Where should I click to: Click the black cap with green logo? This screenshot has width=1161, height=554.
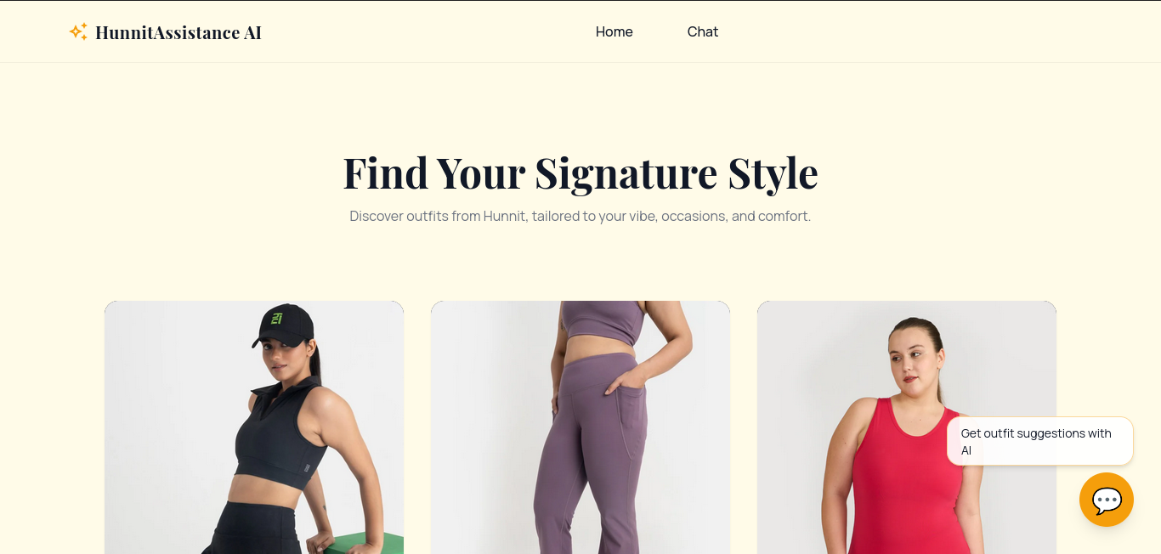point(283,325)
